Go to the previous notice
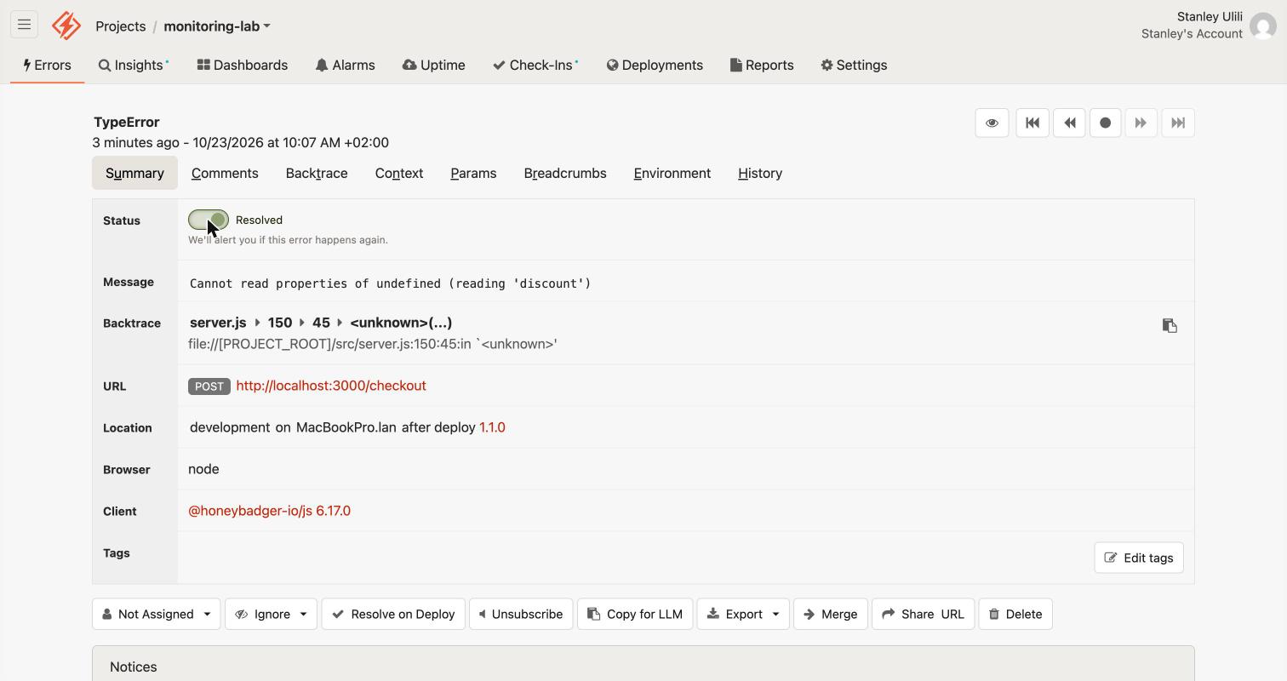 pyautogui.click(x=1069, y=123)
